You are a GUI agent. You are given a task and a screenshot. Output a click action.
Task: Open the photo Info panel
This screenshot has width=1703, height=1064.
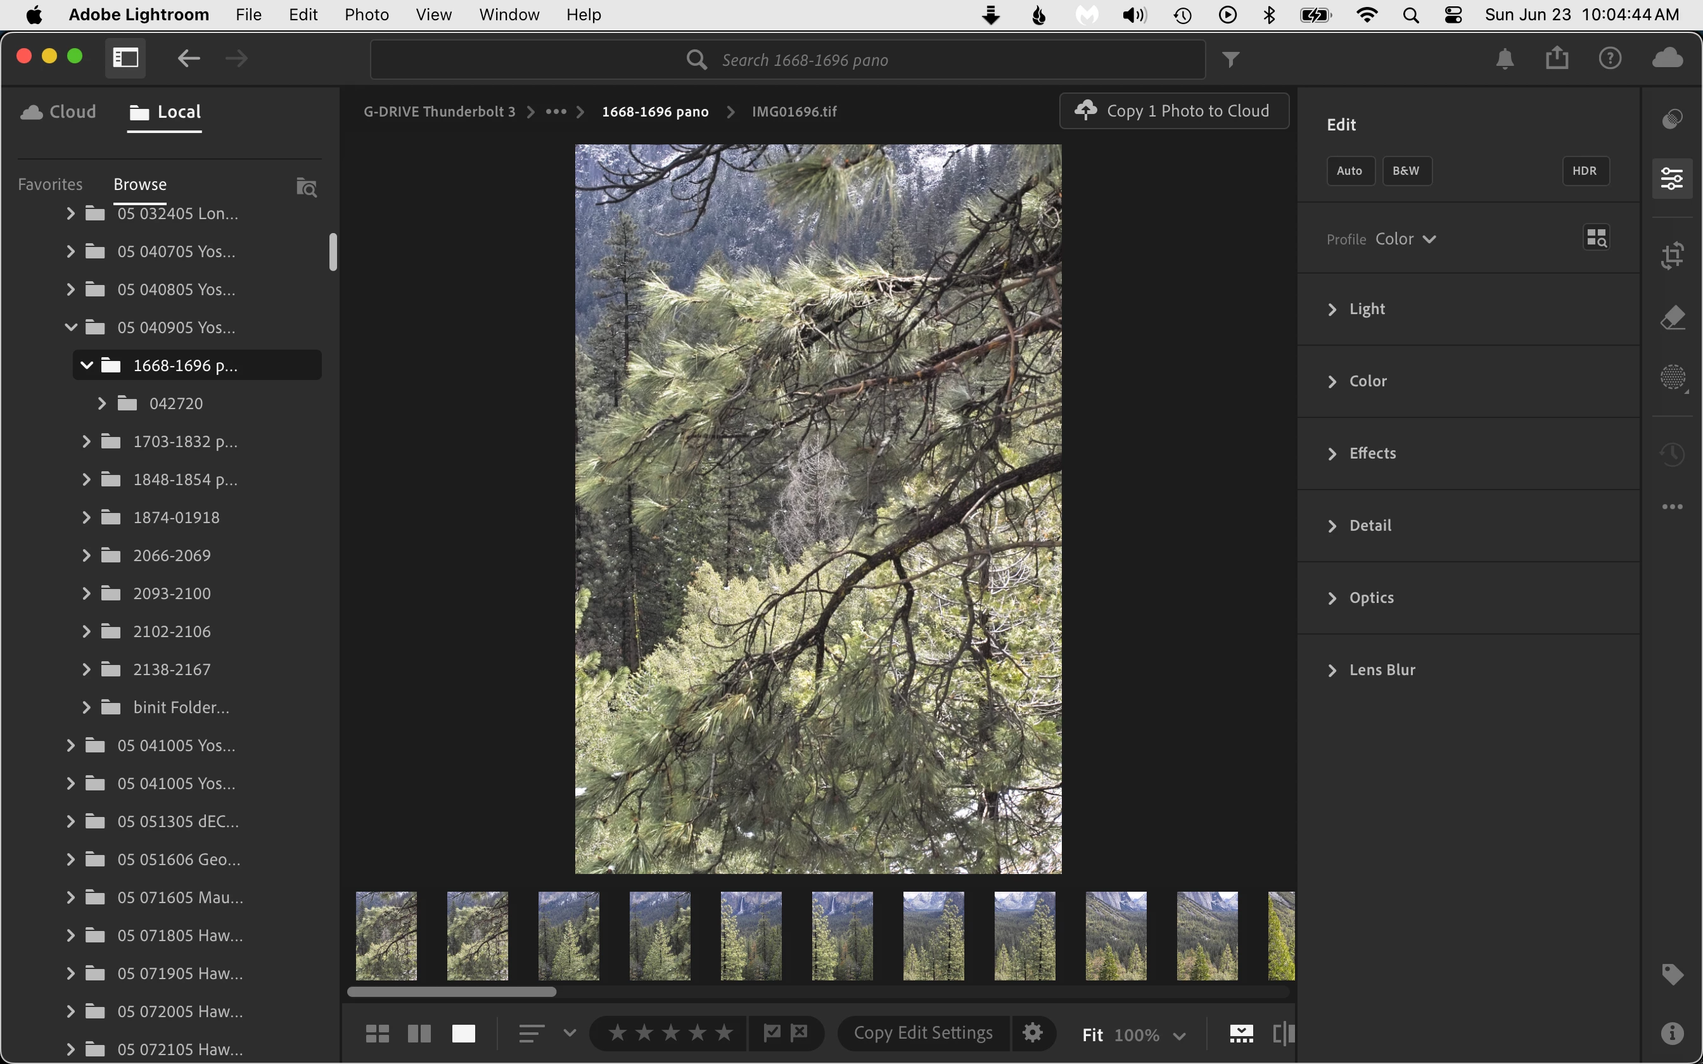pyautogui.click(x=1672, y=1033)
